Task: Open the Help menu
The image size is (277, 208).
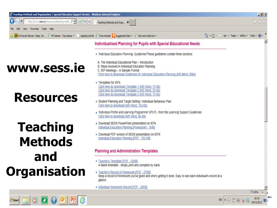Action: pos(51,29)
